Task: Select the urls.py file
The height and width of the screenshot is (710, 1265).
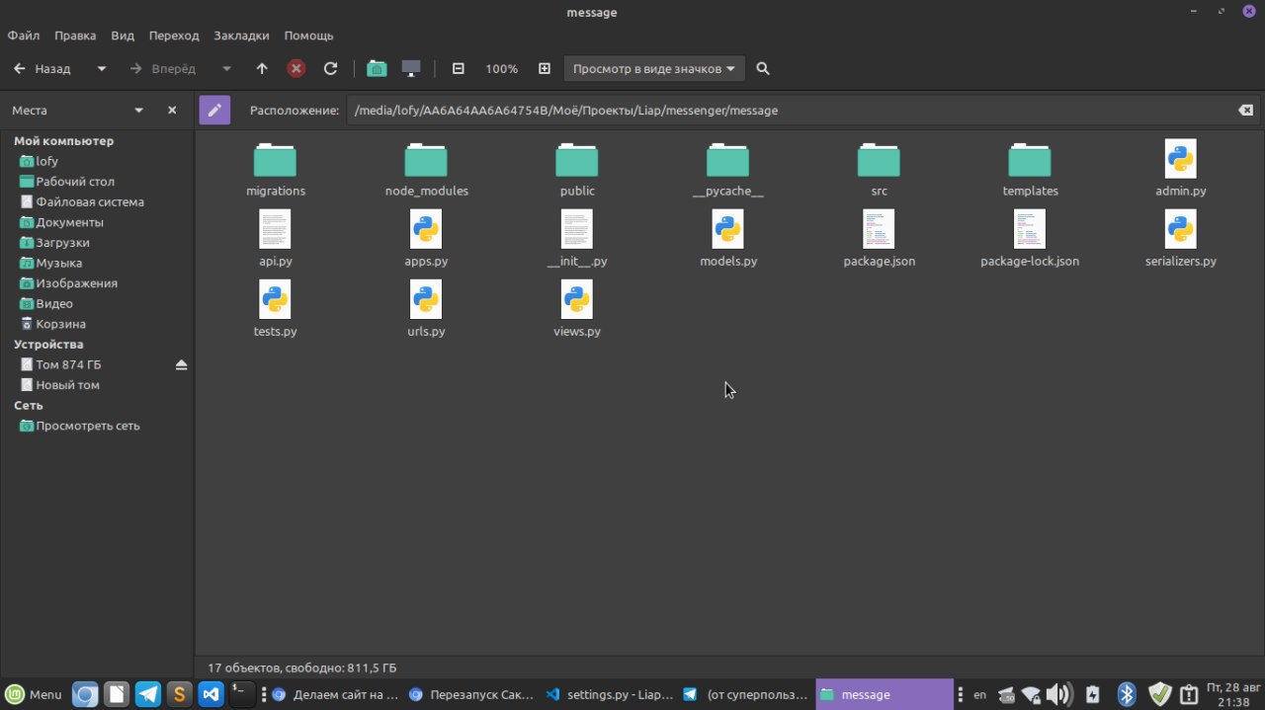Action: click(426, 309)
